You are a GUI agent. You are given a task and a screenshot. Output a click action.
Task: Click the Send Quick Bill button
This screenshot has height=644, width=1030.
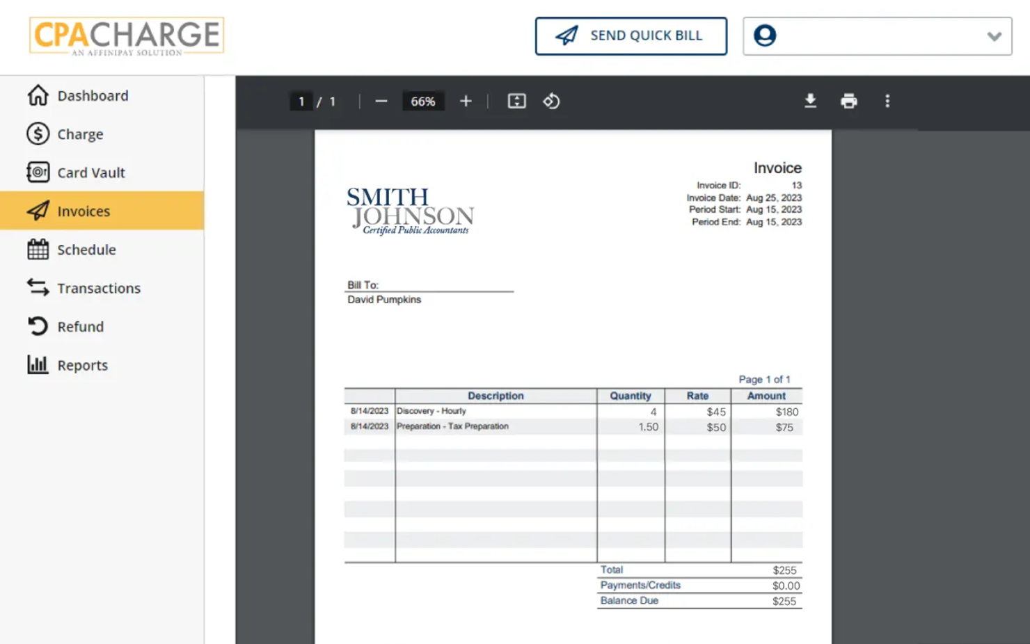coord(631,35)
